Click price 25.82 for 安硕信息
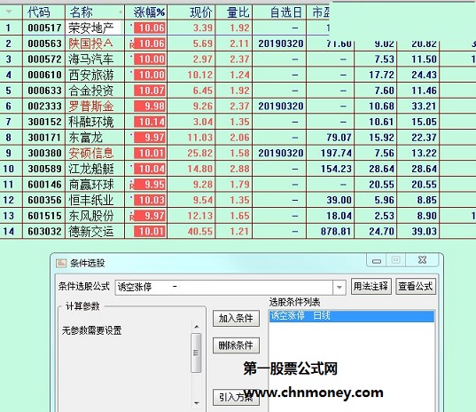Screen dimensions: 476x412 pyautogui.click(x=200, y=153)
